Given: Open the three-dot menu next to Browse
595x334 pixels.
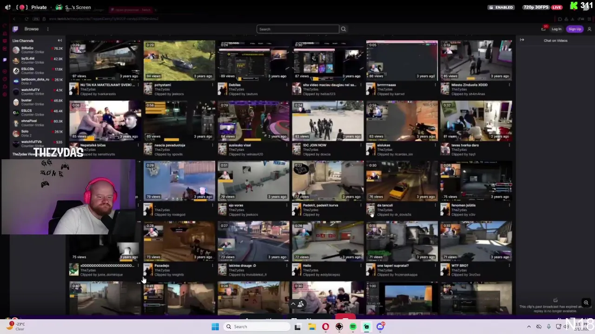Looking at the screenshot, I should tap(47, 29).
